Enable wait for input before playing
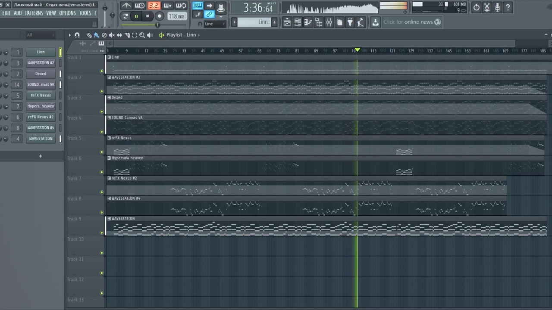Viewport: 552px width, 310px height. [140, 6]
